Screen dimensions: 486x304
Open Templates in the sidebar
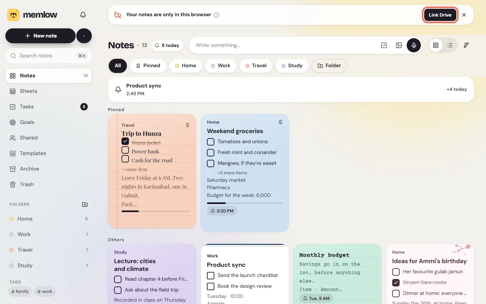pos(49,153)
